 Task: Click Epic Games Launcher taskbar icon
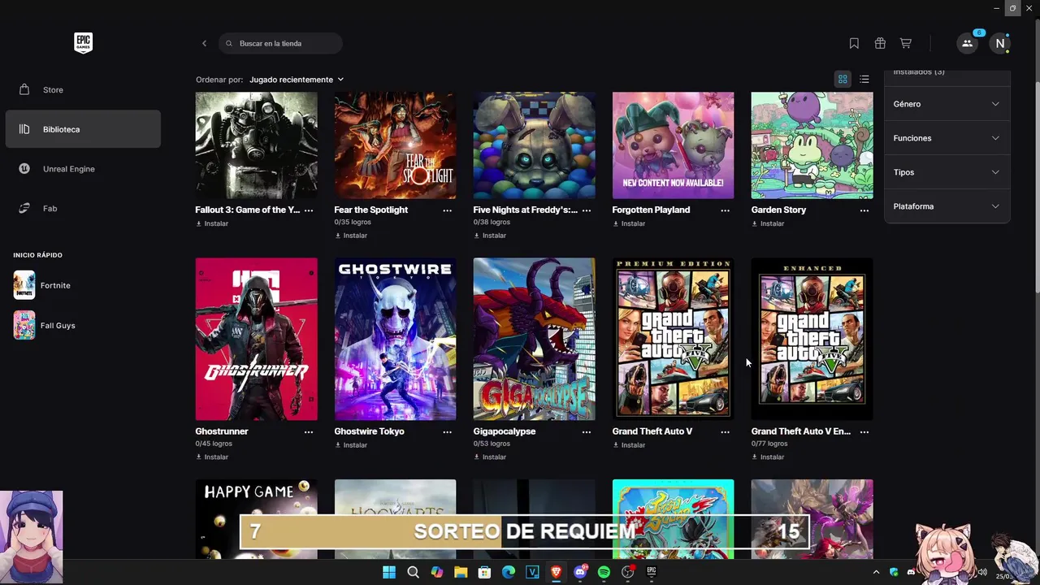651,572
